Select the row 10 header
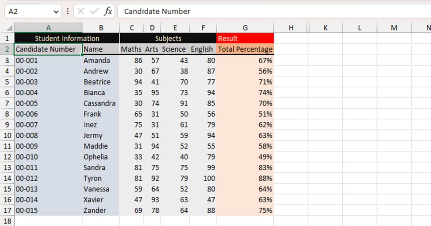431x226 pixels. tap(7, 136)
